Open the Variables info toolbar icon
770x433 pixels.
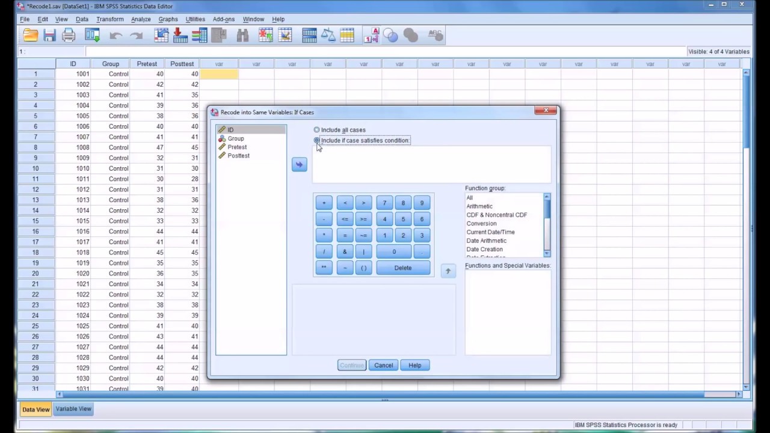[200, 36]
